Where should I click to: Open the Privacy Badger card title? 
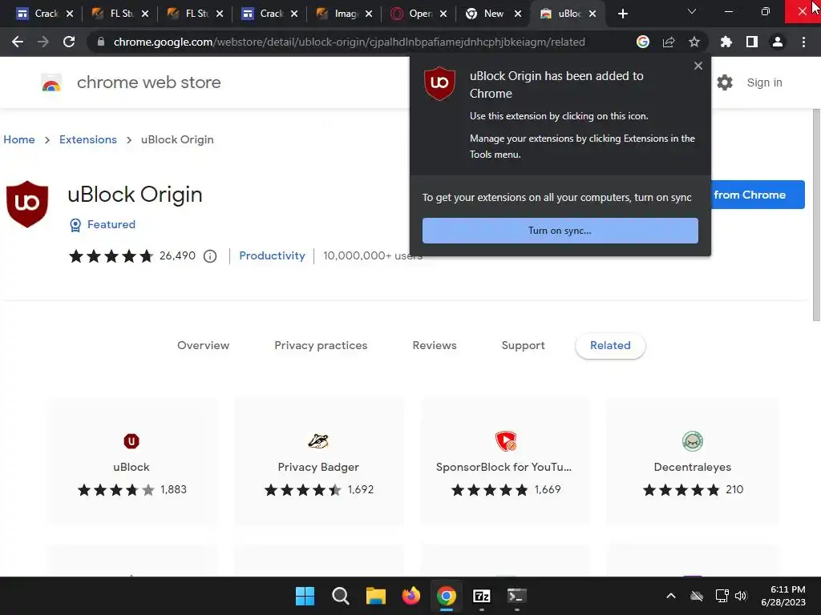318,467
